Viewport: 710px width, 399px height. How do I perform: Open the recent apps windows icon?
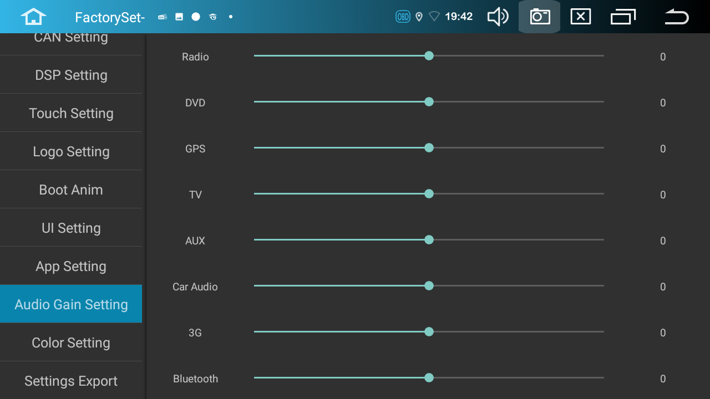[623, 17]
